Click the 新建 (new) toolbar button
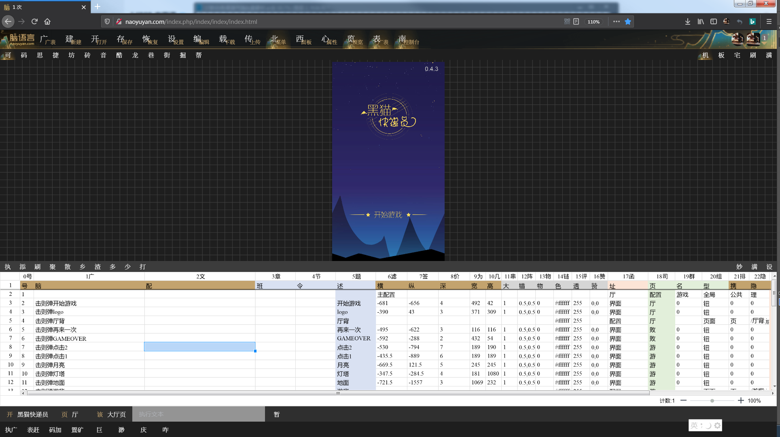Viewport: 780px width, 437px height. pos(73,40)
